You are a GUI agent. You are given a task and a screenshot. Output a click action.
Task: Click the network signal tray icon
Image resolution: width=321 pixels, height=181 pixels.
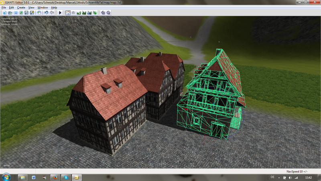click(x=296, y=178)
